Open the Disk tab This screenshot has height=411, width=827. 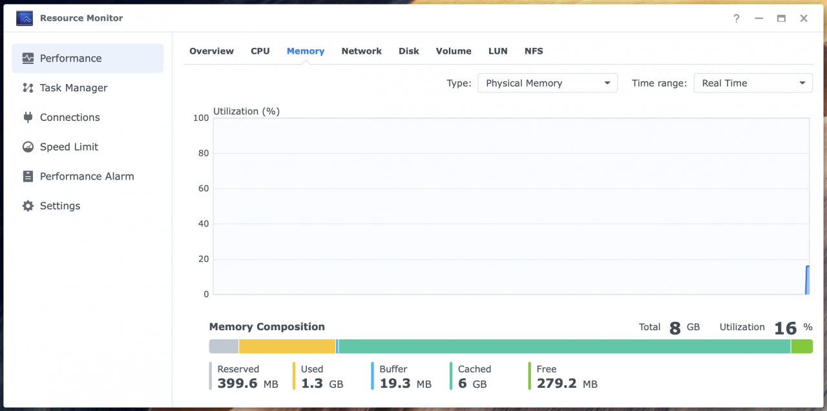(x=408, y=51)
